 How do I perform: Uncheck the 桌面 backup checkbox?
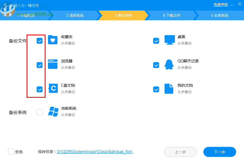coord(156,41)
